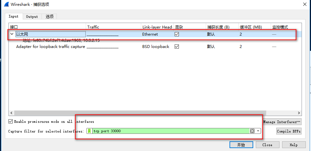Click the 混杂 column header

pyautogui.click(x=190, y=27)
